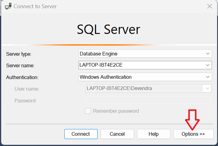Screen dimensions: 218x146
Task: Open the Server type dropdown arrow
Action: (208, 54)
